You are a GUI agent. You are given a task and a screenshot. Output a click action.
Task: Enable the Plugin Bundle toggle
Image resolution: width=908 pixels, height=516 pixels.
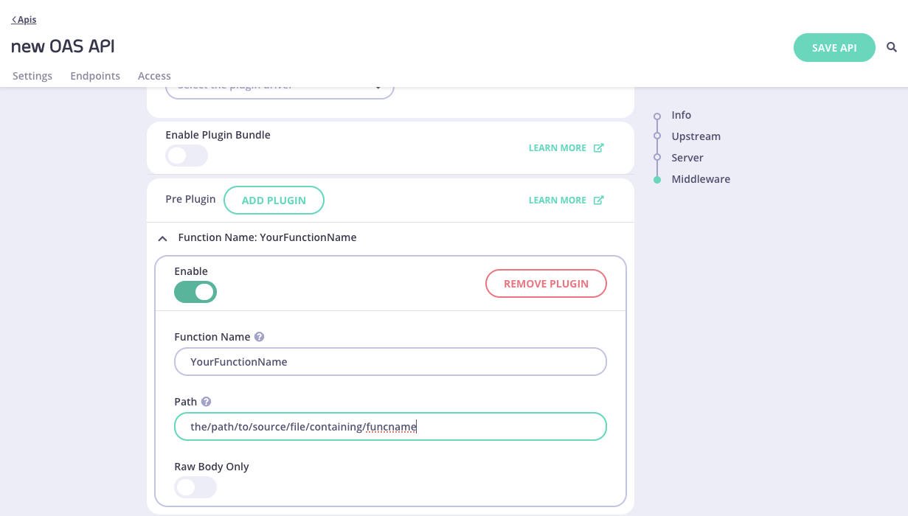pyautogui.click(x=187, y=156)
